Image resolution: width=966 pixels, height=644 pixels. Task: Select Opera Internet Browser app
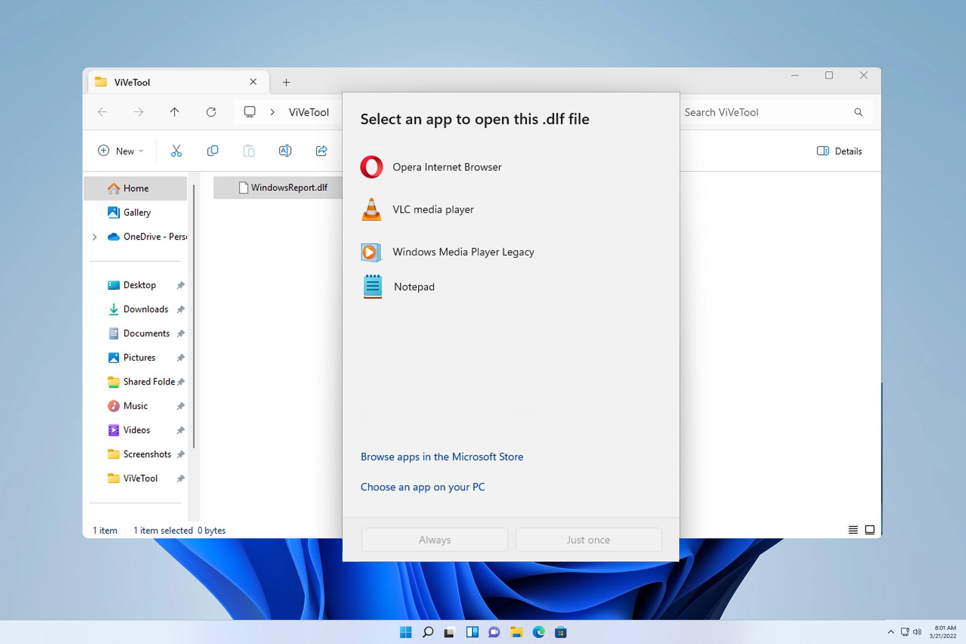pyautogui.click(x=511, y=167)
